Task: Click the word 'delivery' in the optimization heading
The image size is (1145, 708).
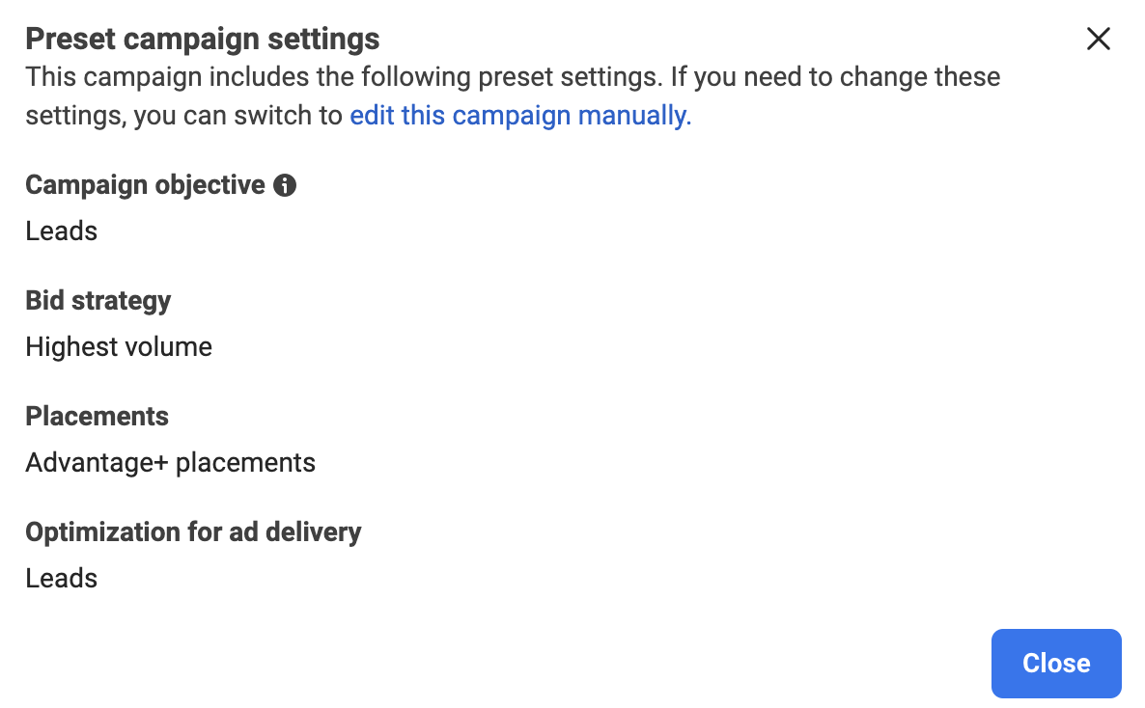Action: [x=313, y=532]
